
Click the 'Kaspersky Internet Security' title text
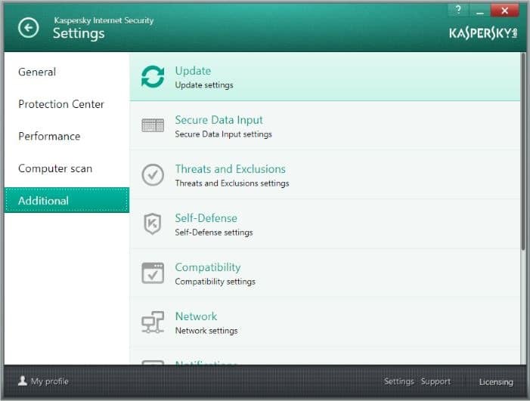point(104,20)
